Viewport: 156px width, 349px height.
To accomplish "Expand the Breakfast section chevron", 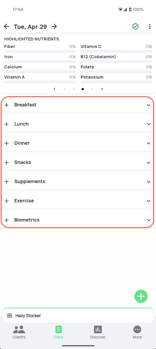I will 149,105.
